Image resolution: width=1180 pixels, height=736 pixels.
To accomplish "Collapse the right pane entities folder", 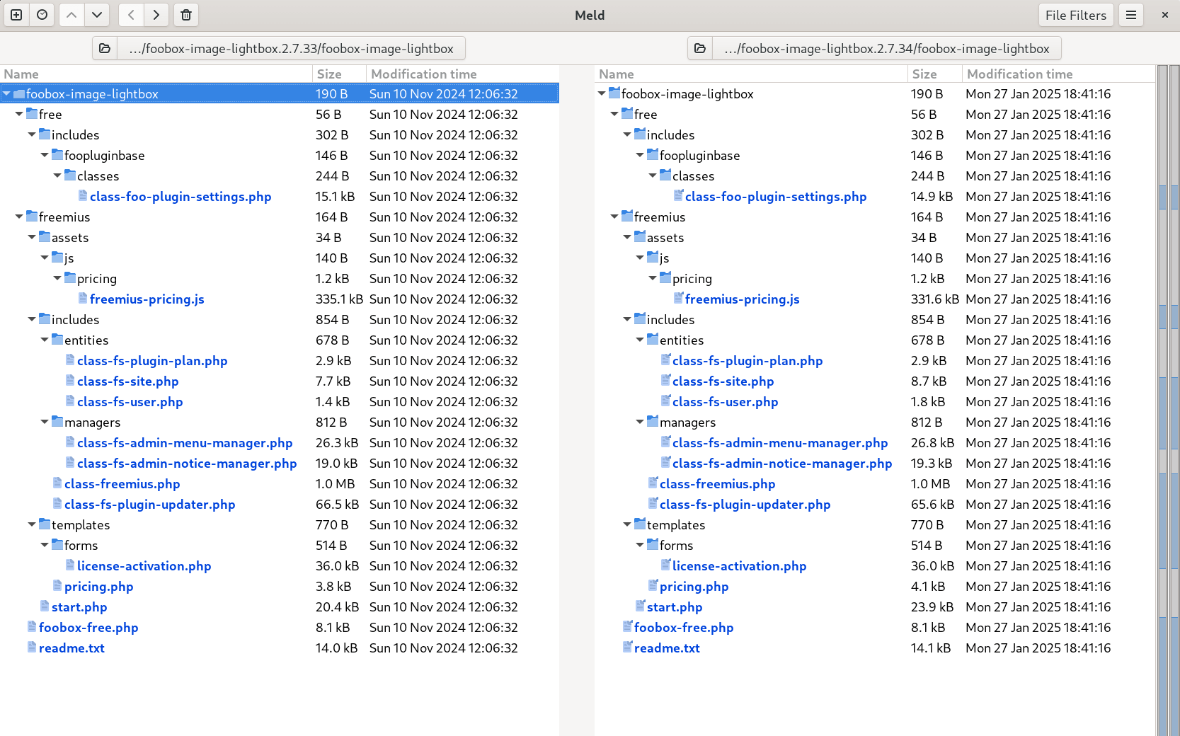I will click(x=640, y=340).
